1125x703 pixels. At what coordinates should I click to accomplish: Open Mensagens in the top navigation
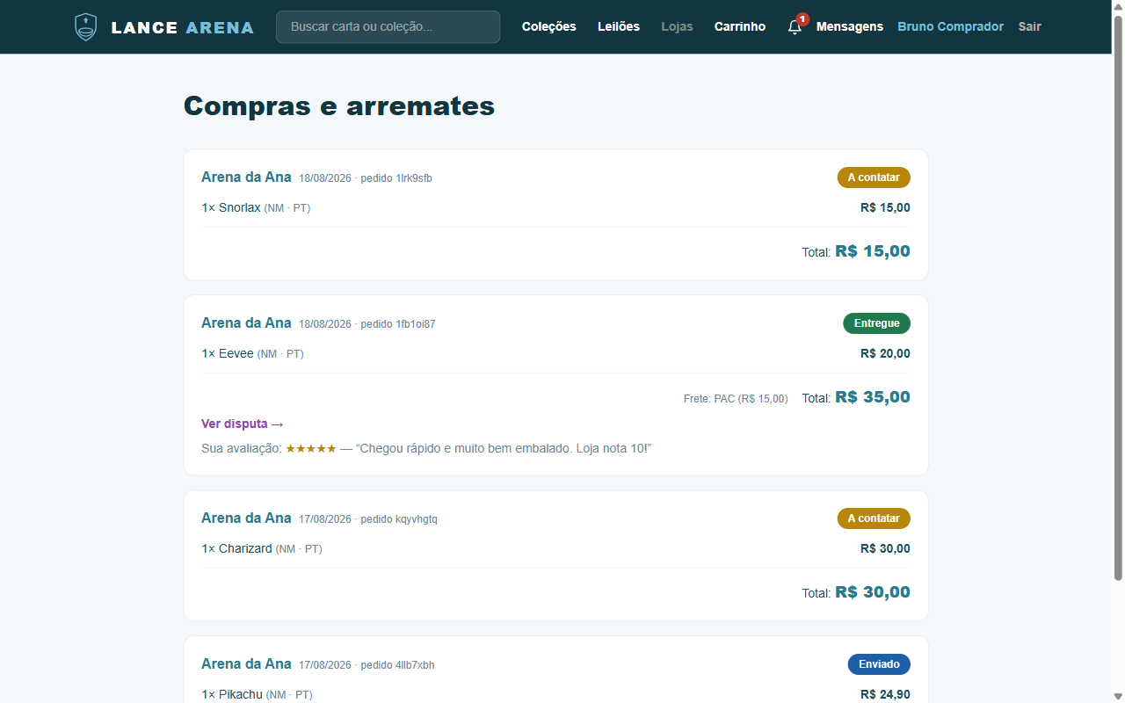(x=850, y=26)
